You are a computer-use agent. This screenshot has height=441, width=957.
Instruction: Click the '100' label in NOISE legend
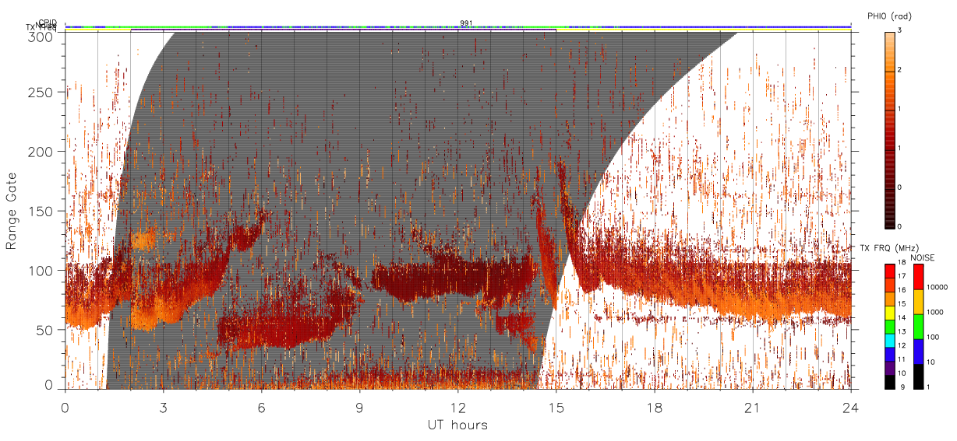933,338
